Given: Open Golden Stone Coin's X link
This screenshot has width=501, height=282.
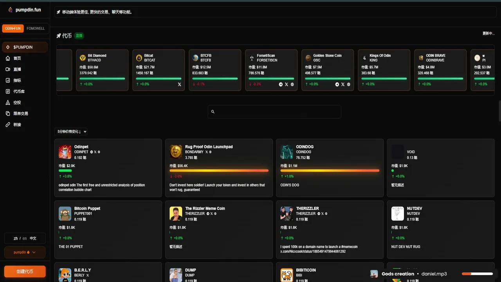Looking at the screenshot, I should pos(343,84).
